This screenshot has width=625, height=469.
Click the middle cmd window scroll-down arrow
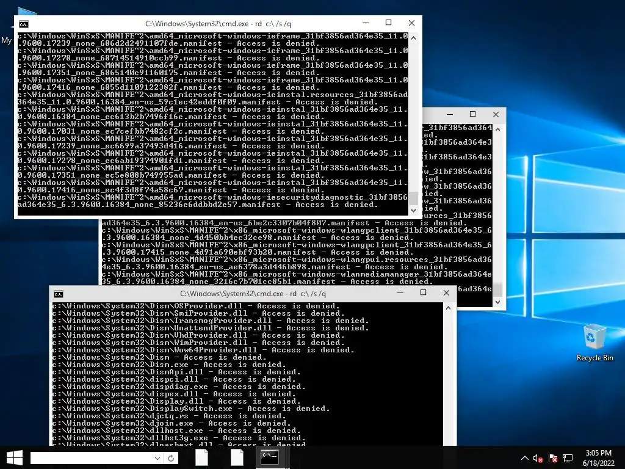pos(497,302)
